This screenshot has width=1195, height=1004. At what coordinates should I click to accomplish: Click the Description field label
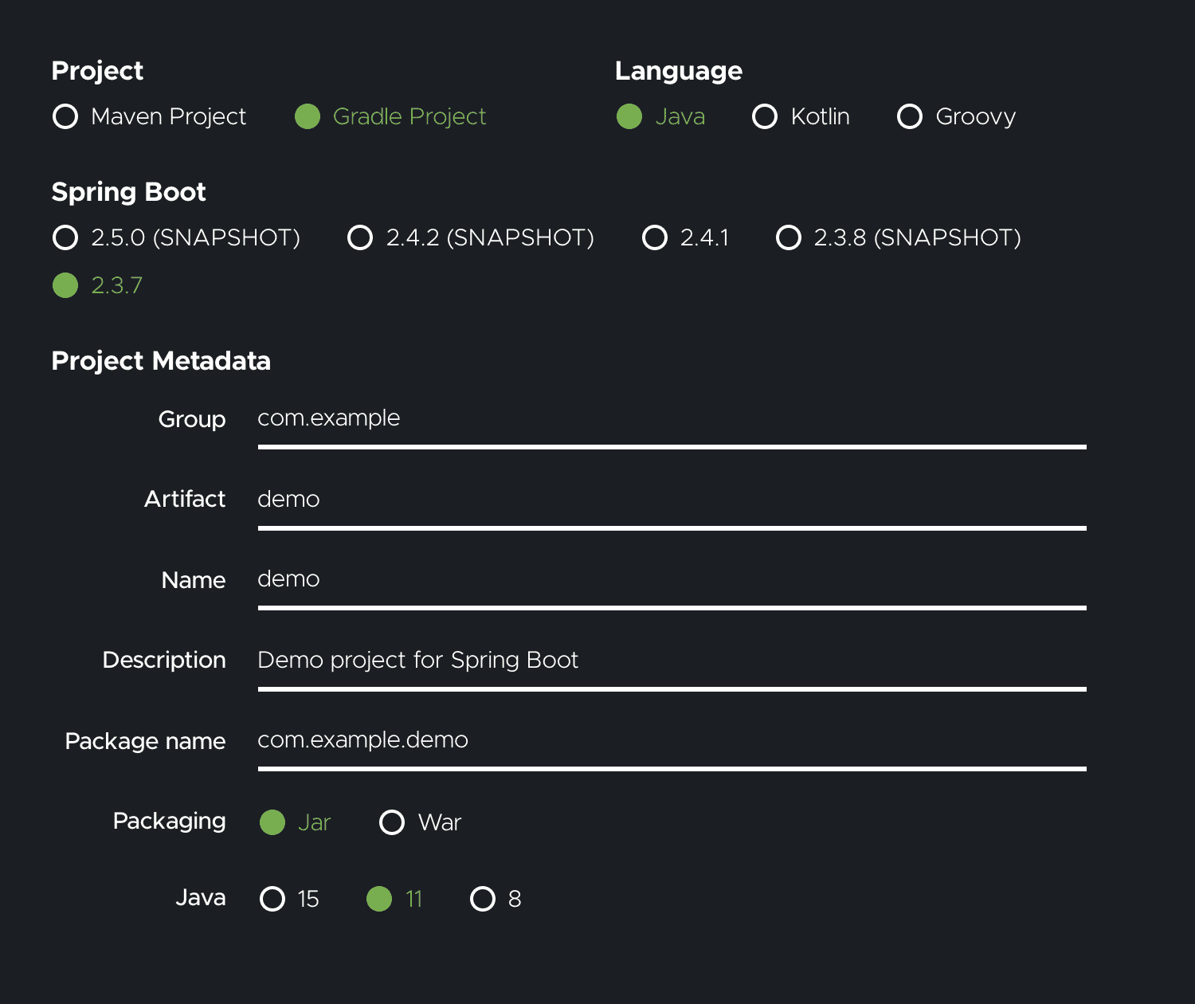164,661
